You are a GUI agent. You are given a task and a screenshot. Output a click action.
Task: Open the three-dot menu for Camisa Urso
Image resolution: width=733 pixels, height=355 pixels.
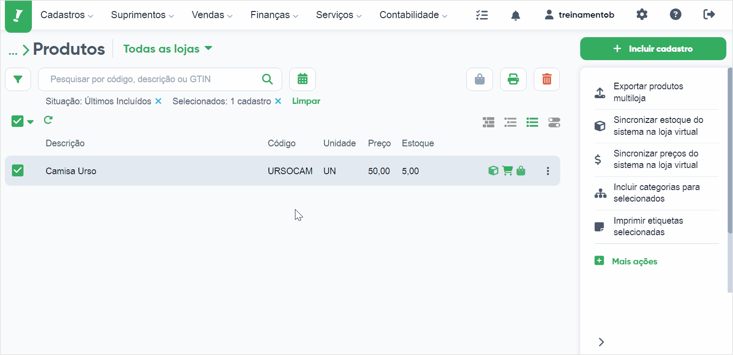(548, 171)
